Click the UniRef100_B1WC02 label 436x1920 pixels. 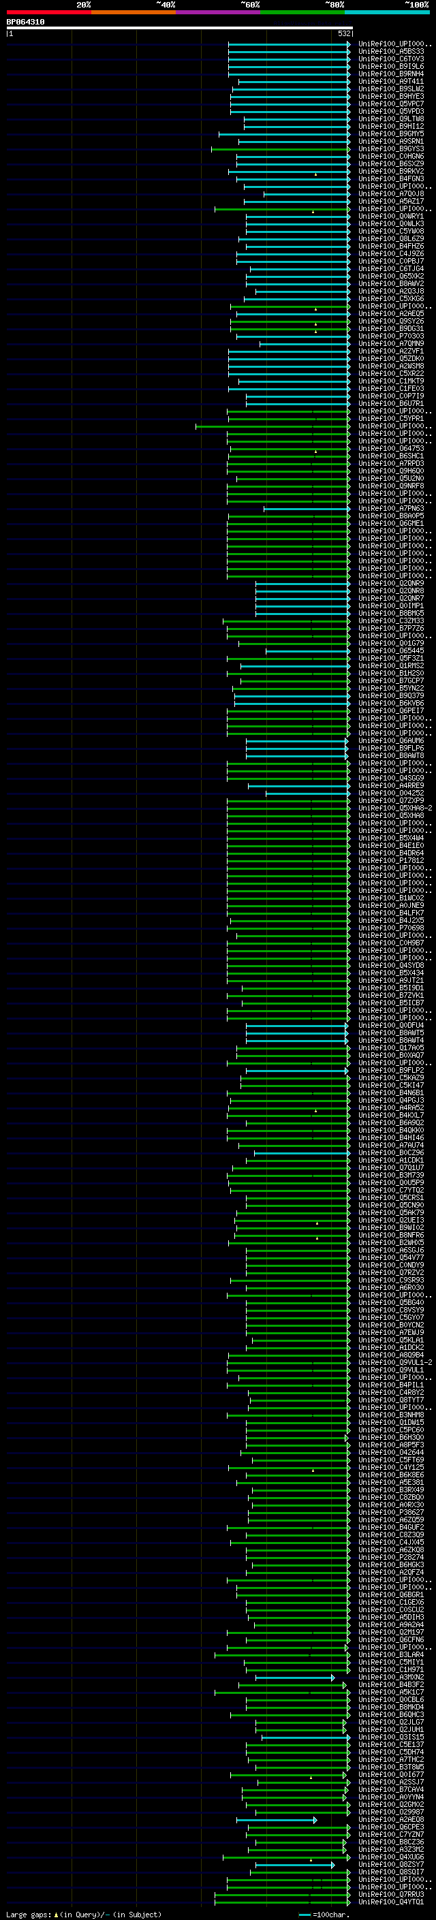[391, 898]
